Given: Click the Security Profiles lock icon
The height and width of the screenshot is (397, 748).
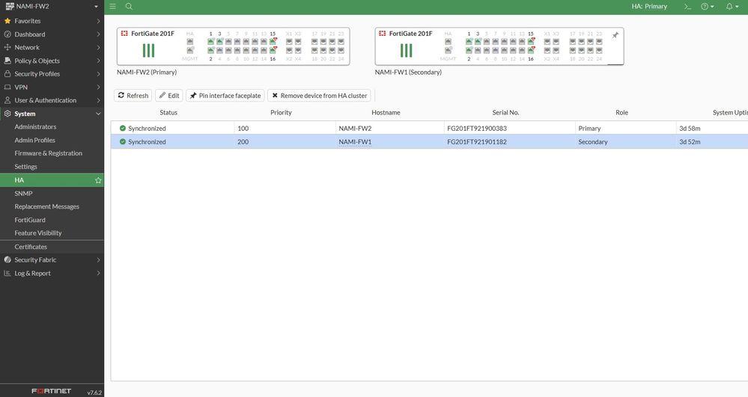Looking at the screenshot, I should [x=7, y=74].
